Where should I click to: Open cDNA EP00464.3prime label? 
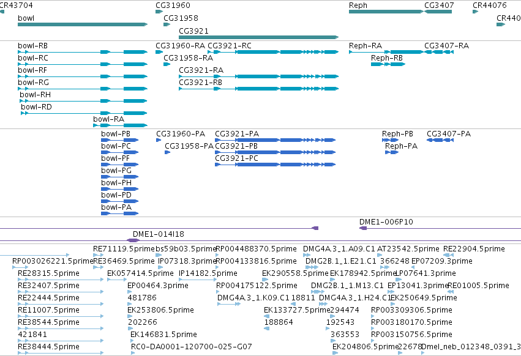[158, 286]
